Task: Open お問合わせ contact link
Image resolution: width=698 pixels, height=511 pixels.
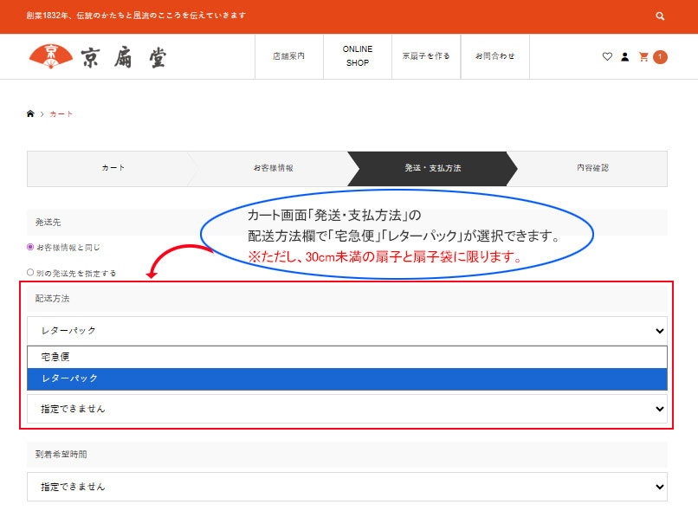Action: [494, 56]
